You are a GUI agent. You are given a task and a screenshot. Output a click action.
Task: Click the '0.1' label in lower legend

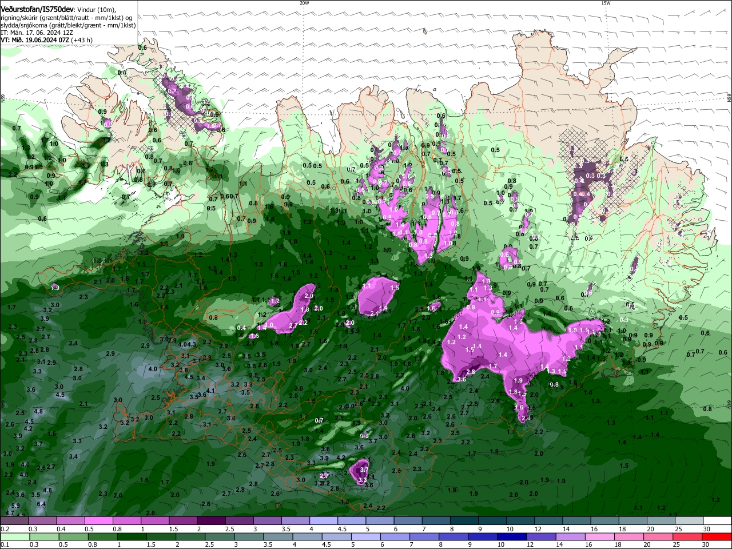pos(5,544)
